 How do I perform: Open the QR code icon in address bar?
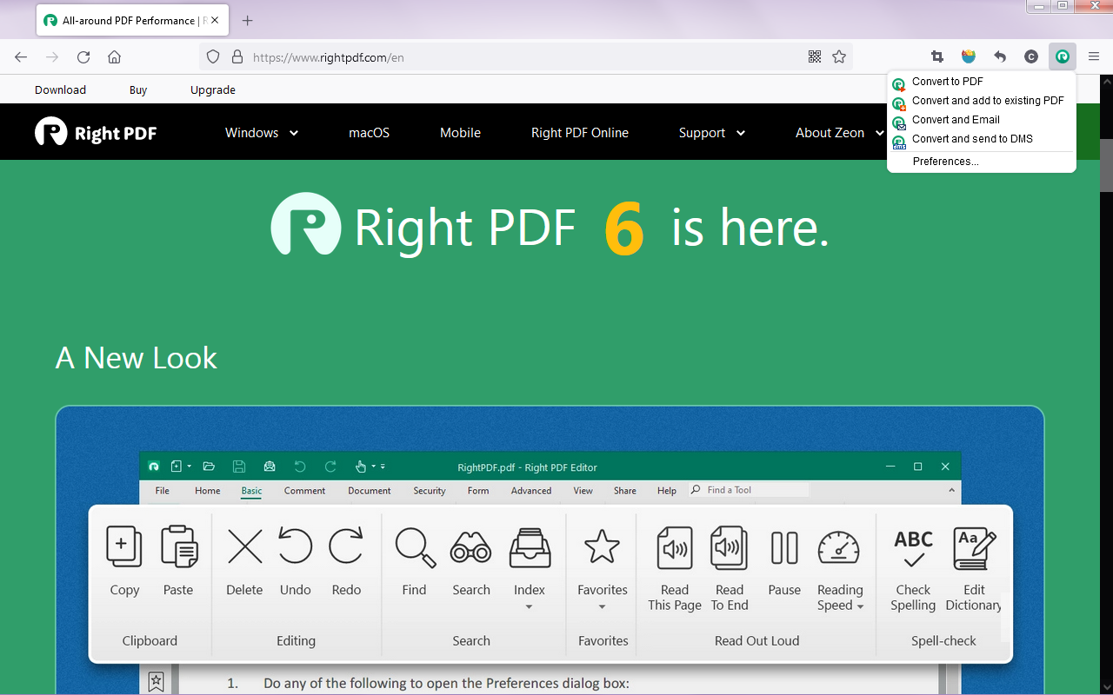(815, 57)
